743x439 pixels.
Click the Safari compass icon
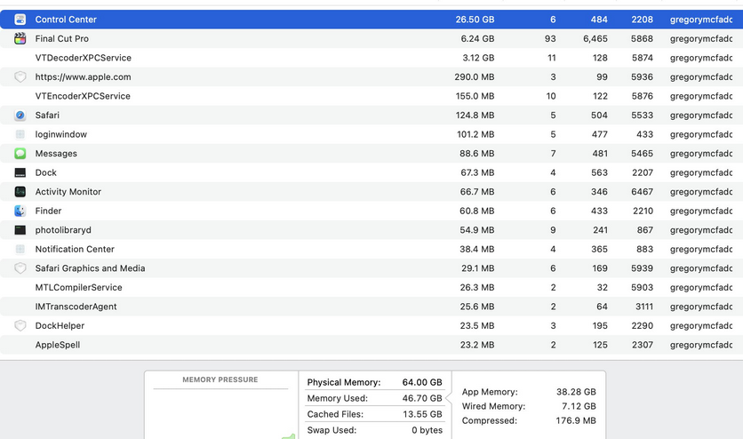pos(20,116)
